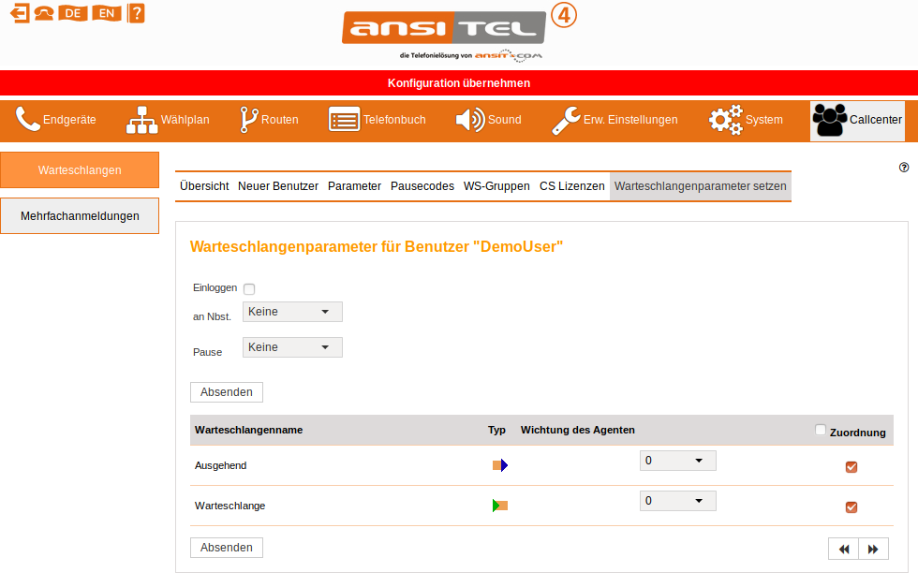The height and width of the screenshot is (587, 918).
Task: Switch language with the EN flag icon
Action: [x=107, y=13]
